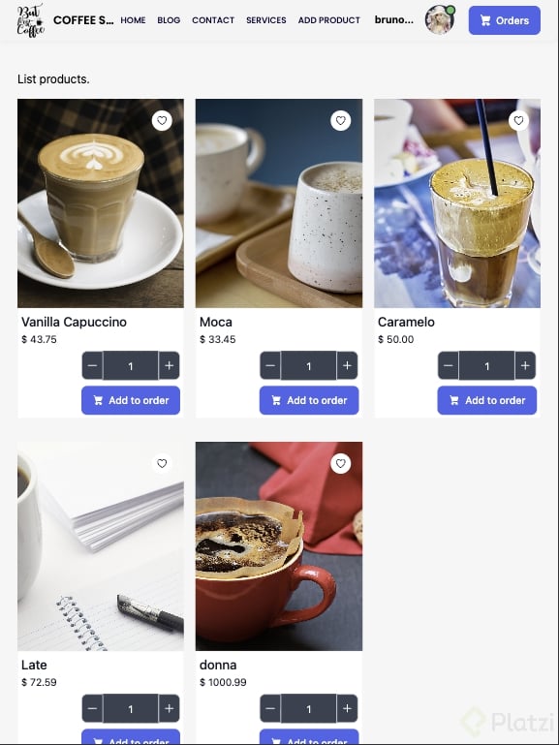Navigate to Services page
Image resolution: width=559 pixels, height=745 pixels.
coord(266,20)
